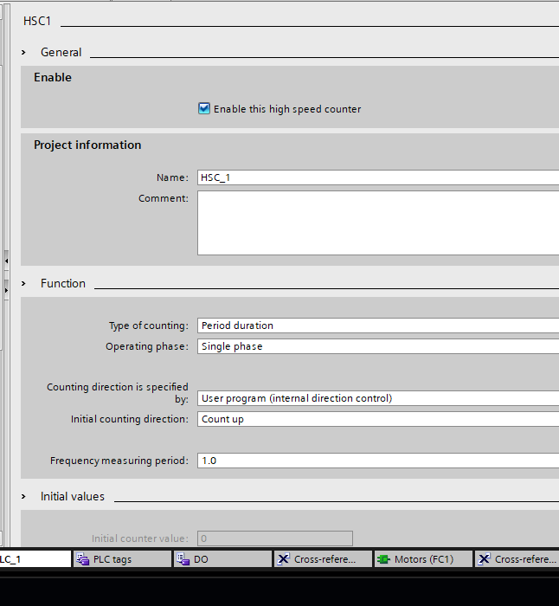
Task: Edit the Name field HSC_1
Action: 378,177
